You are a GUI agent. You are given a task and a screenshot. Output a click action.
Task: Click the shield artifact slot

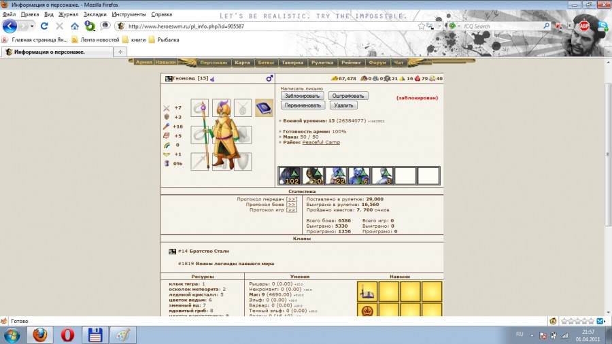[x=243, y=161]
